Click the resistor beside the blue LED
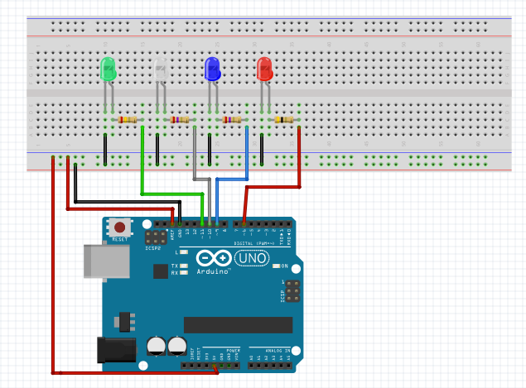The width and height of the screenshot is (526, 388). (x=232, y=120)
